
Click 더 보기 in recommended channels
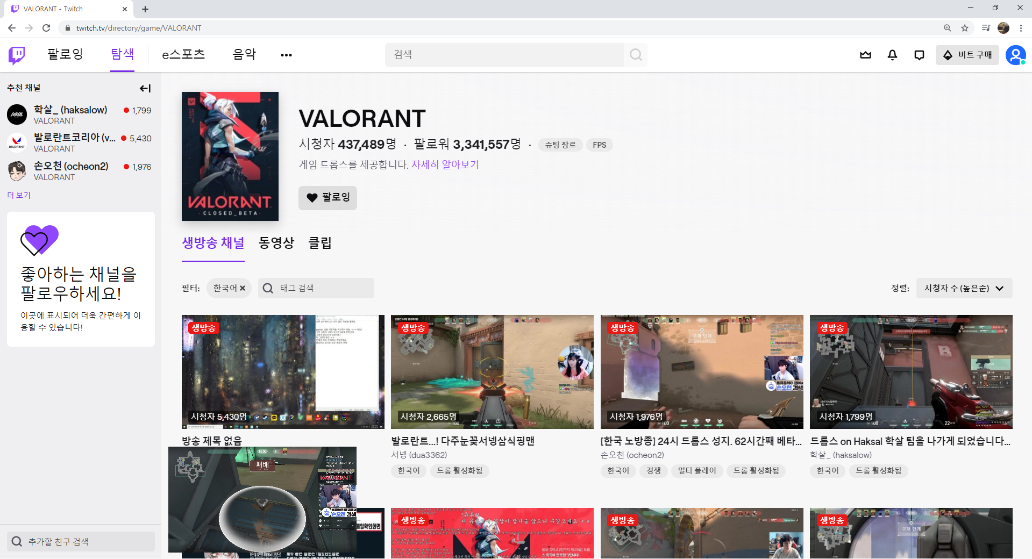point(19,195)
